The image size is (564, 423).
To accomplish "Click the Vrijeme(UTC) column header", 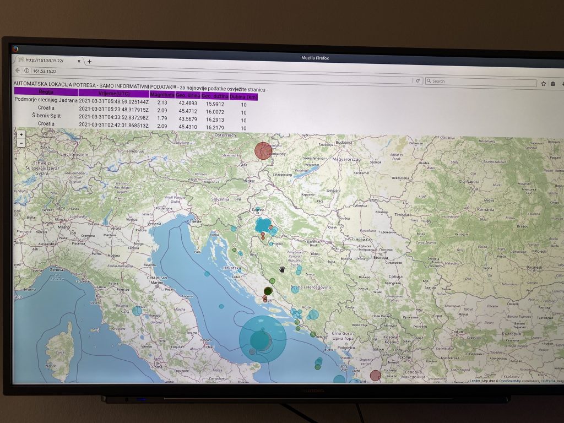I will 113,94.
